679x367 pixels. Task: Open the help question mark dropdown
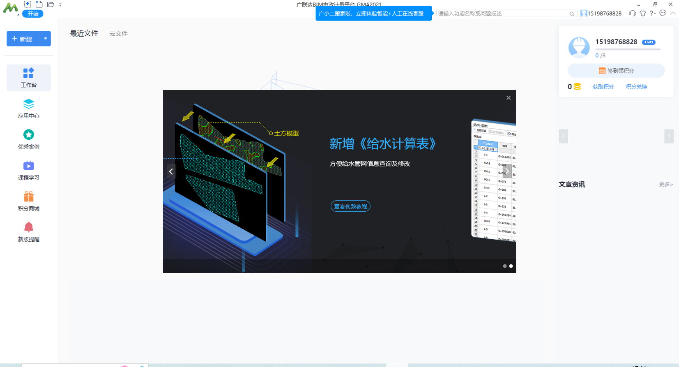pyautogui.click(x=653, y=13)
